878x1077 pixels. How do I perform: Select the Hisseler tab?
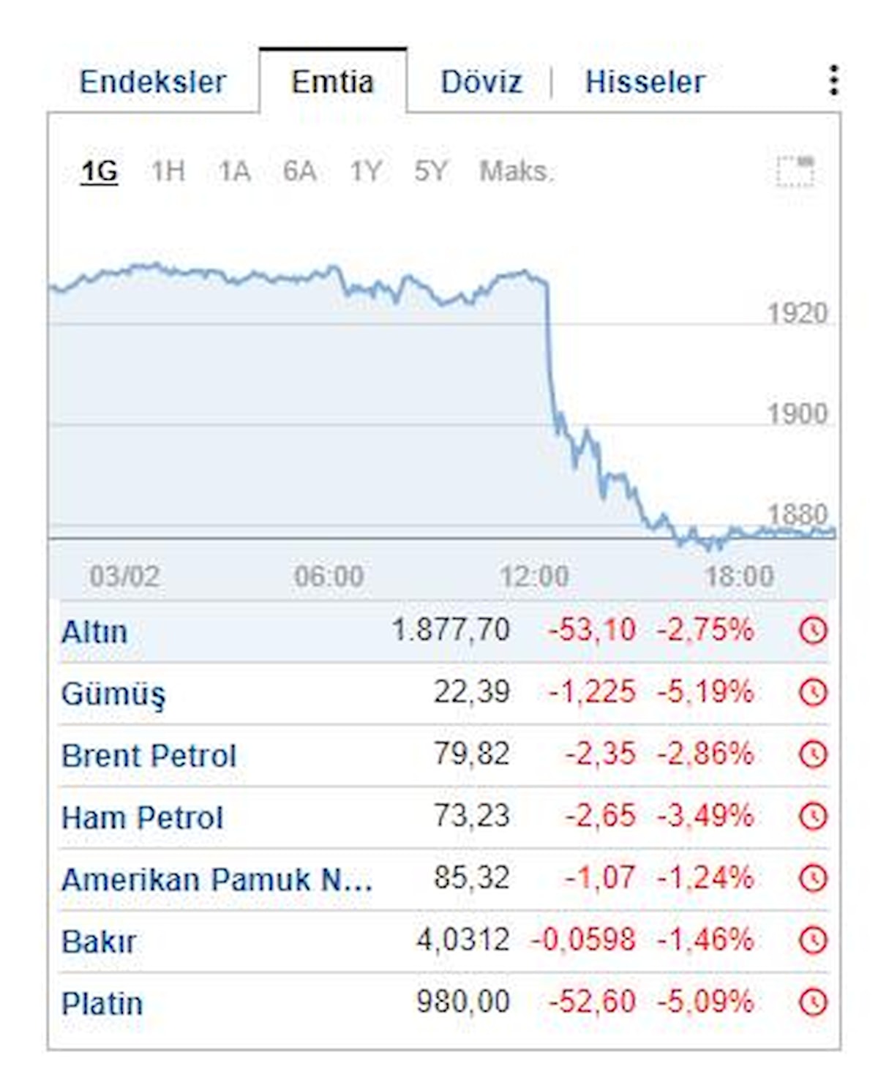[645, 82]
